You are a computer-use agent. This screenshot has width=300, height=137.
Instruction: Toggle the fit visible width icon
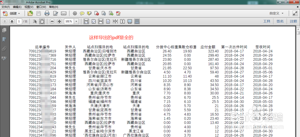[x=100, y=21]
